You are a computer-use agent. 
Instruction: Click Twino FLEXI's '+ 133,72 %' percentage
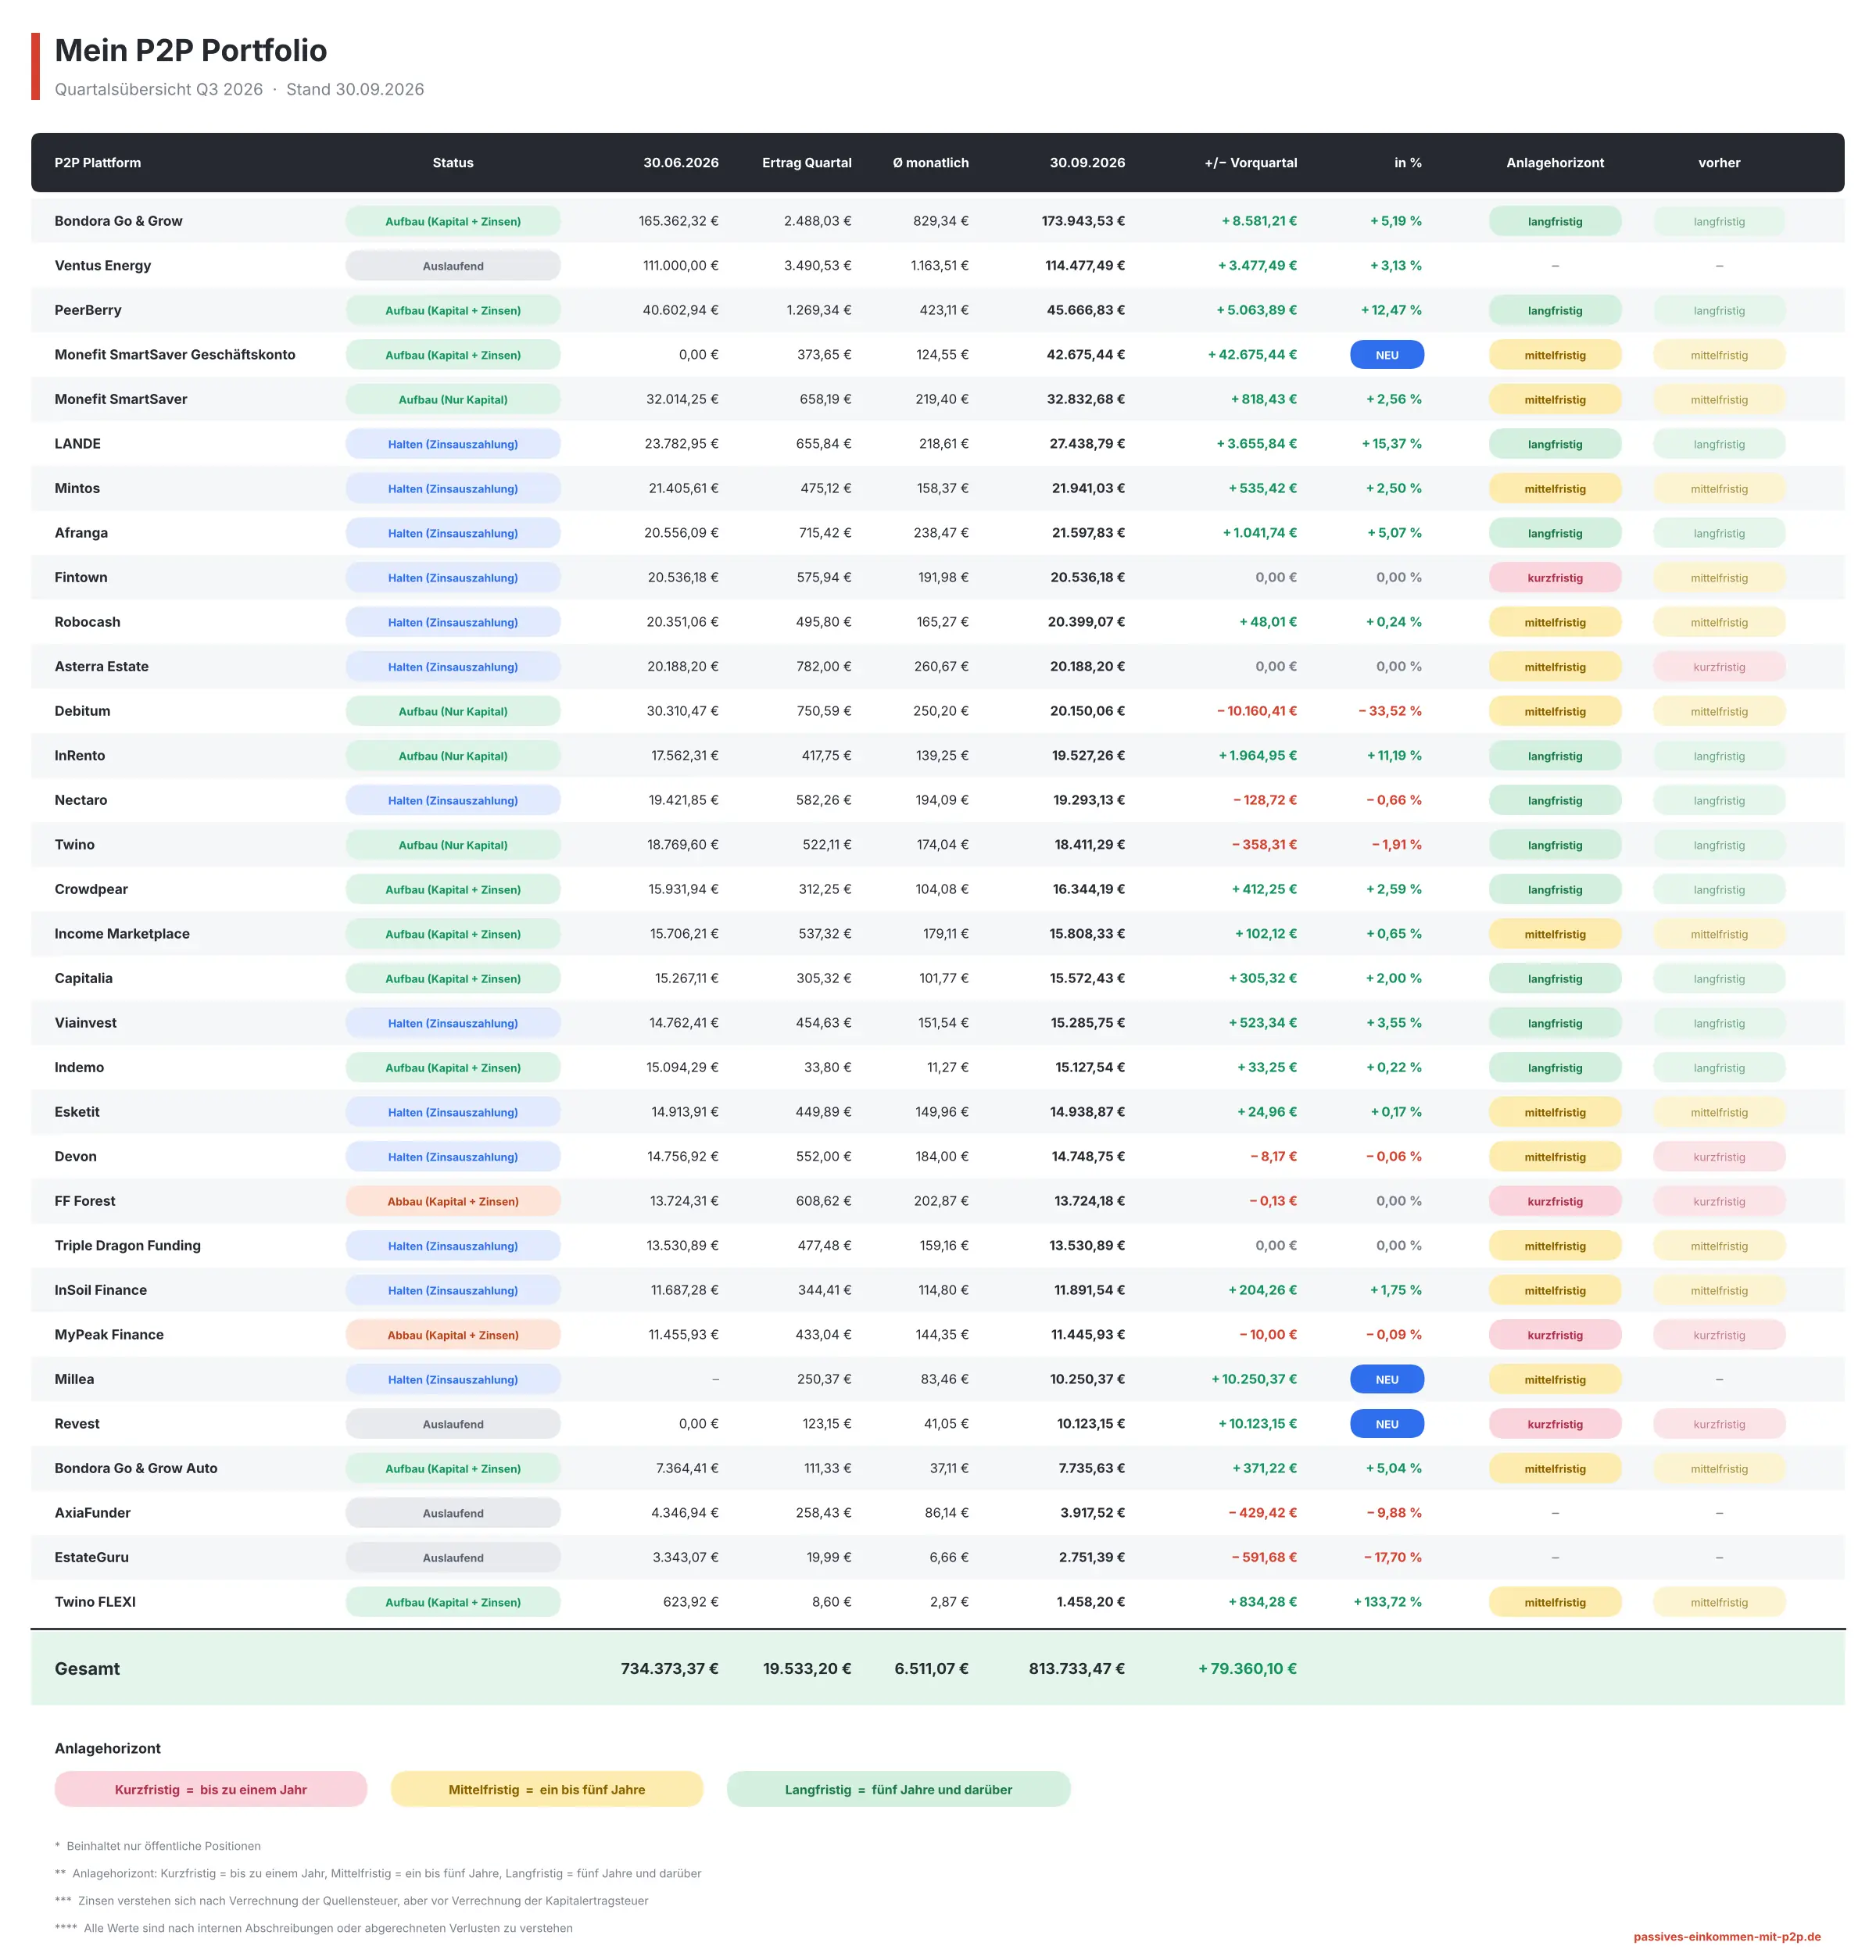coord(1387,1602)
